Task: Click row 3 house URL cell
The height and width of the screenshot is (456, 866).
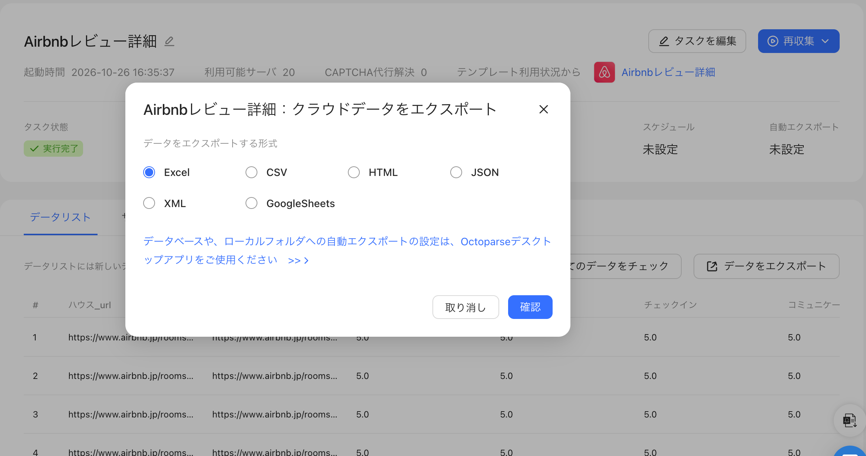Action: pos(131,414)
